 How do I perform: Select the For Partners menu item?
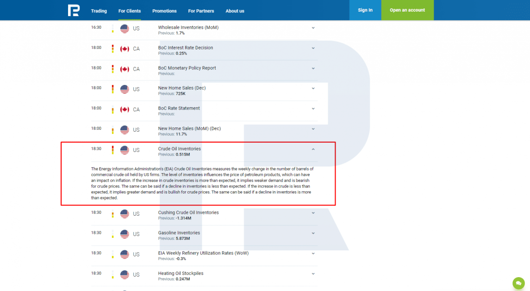(x=201, y=11)
